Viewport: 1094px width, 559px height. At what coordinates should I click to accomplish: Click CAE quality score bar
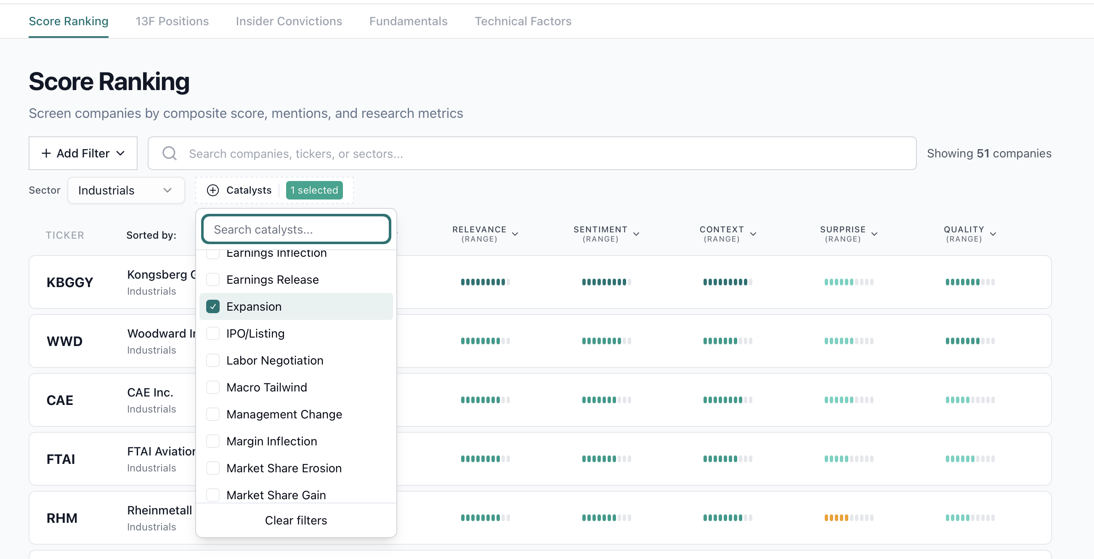[970, 400]
